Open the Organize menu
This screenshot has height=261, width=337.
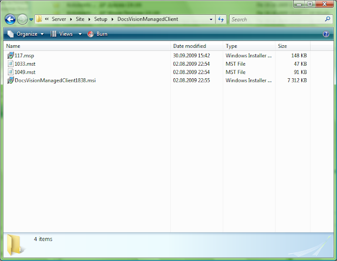[26, 34]
